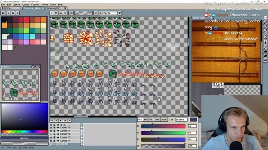Show hidden Layer 12 with eye icon
This screenshot has width=268, height=150.
click(x=51, y=134)
